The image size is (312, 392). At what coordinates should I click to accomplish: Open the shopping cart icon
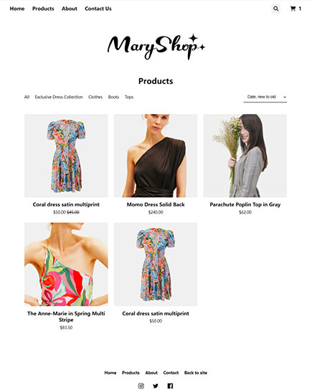(x=293, y=9)
